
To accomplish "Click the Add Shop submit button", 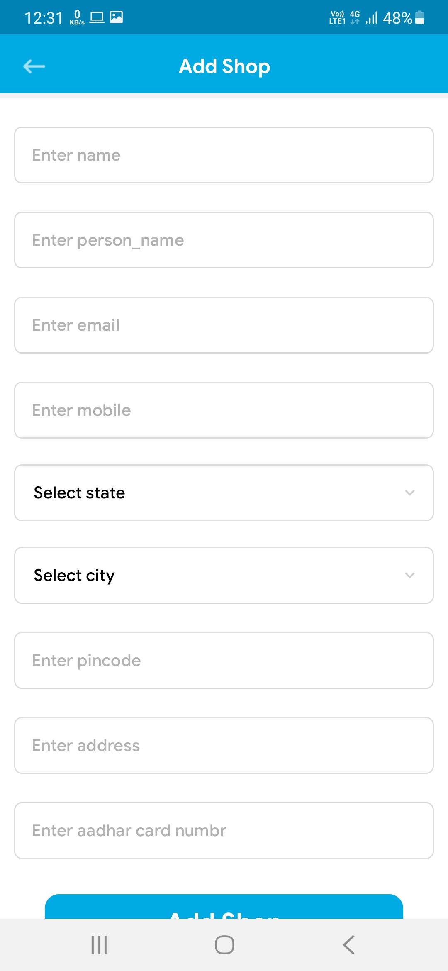I will [224, 907].
